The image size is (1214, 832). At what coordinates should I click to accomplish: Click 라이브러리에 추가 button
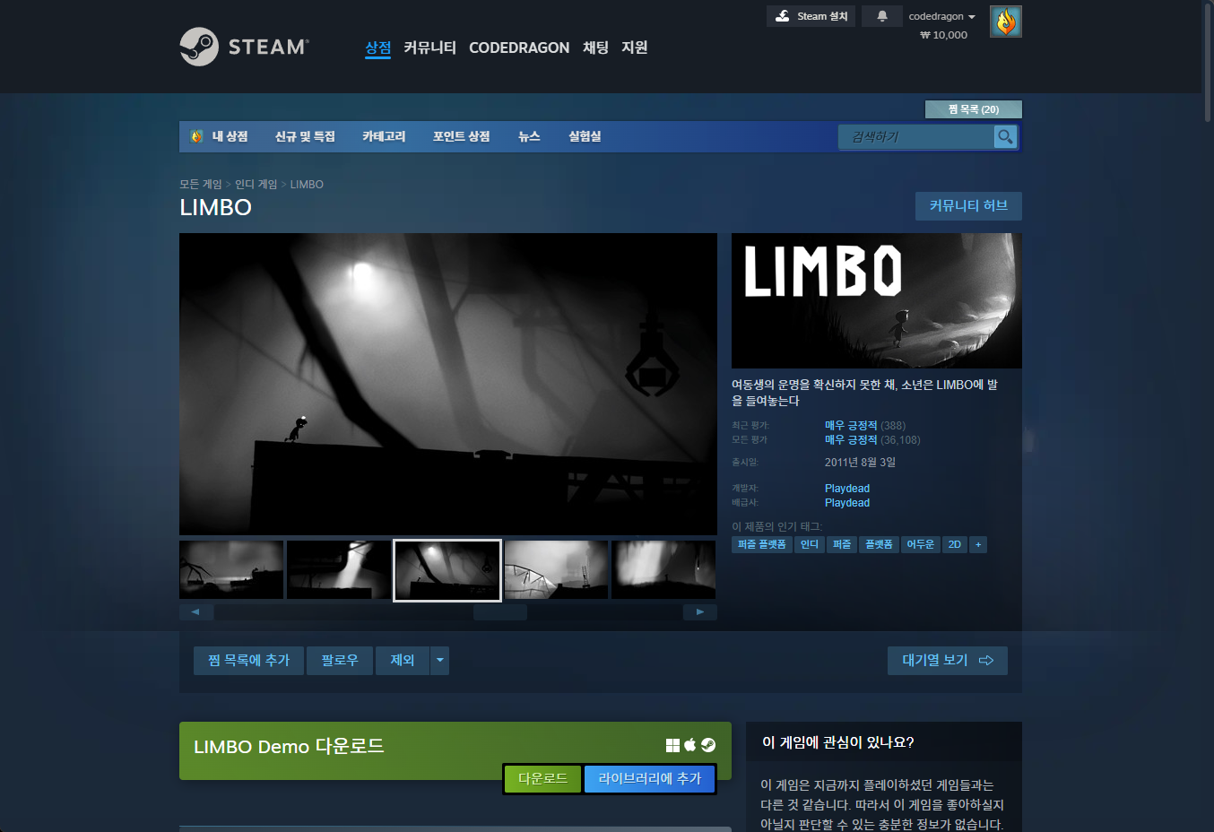pyautogui.click(x=650, y=779)
